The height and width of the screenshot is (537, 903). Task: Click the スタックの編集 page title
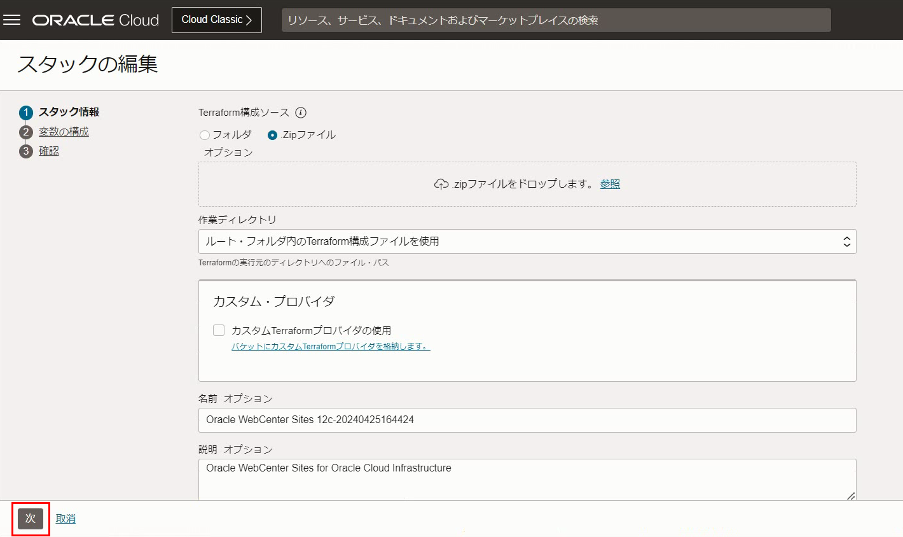point(88,64)
